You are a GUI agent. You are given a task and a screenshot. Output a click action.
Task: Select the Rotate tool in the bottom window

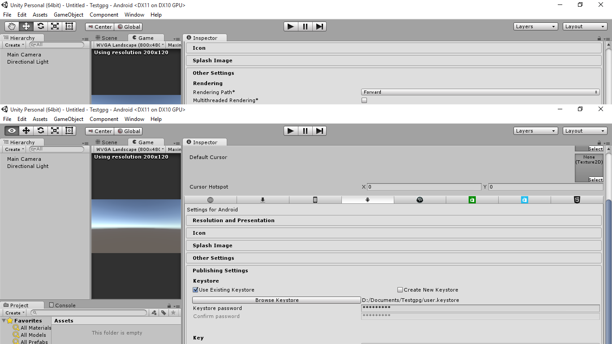(x=41, y=131)
